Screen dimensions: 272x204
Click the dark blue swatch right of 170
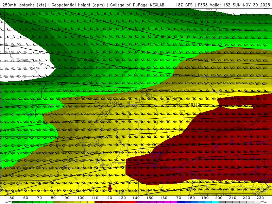[181, 202]
